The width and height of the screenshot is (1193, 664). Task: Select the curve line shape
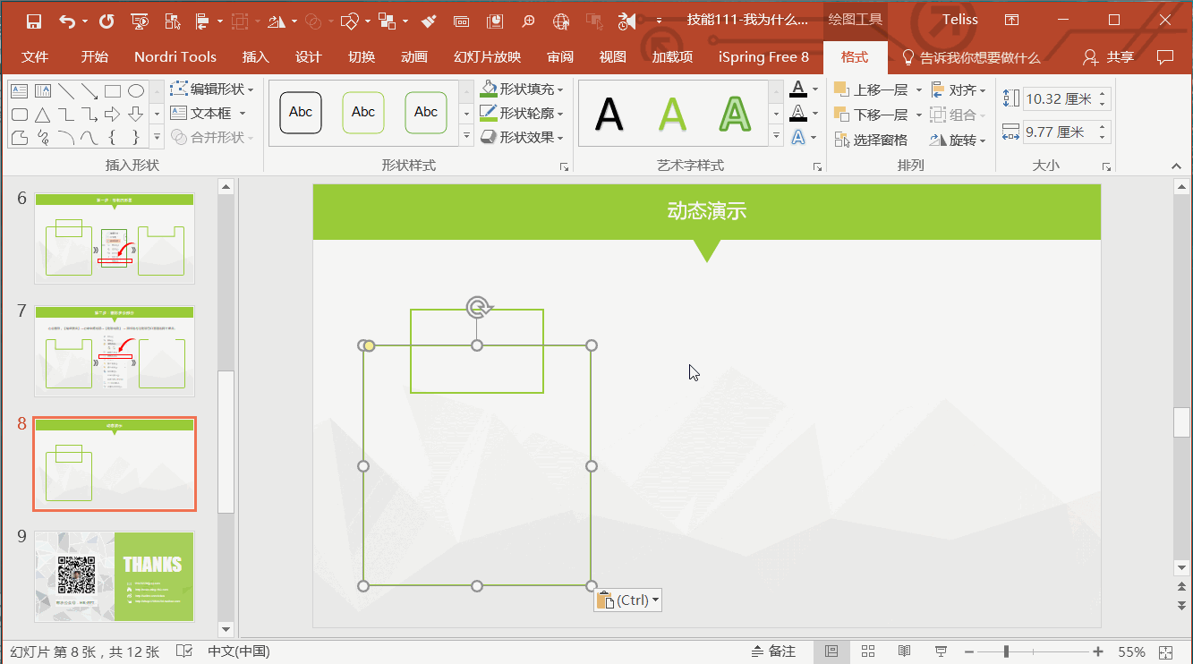[x=89, y=137]
